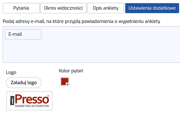Image resolution: width=180 pixels, height=121 pixels.
Task: Click the dark "i" icon in iPresso logo
Action: pos(12,101)
